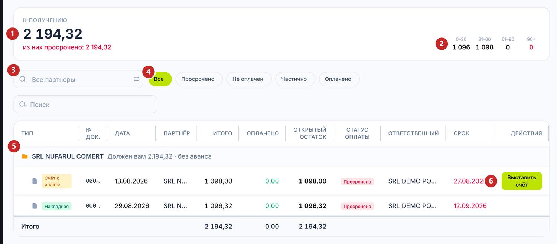
Task: Click the Счёт к оплате type badge
Action: [x=56, y=181]
